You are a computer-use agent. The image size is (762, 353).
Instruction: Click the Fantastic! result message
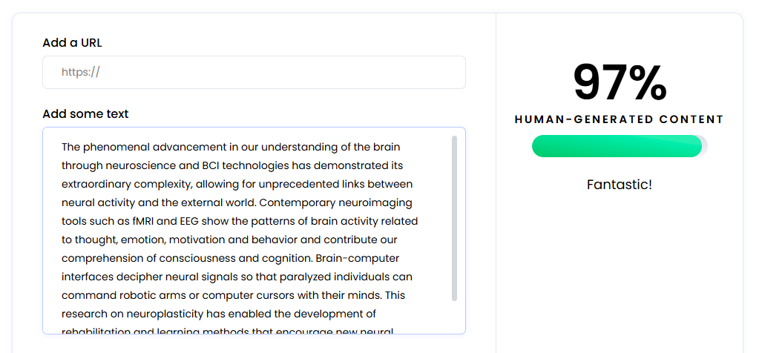click(619, 185)
